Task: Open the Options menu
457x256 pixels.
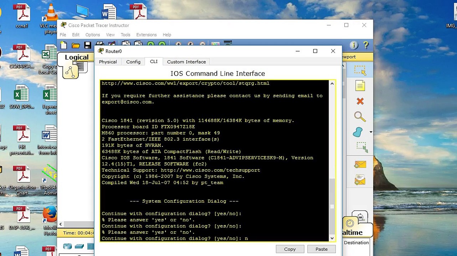Action: tap(93, 35)
